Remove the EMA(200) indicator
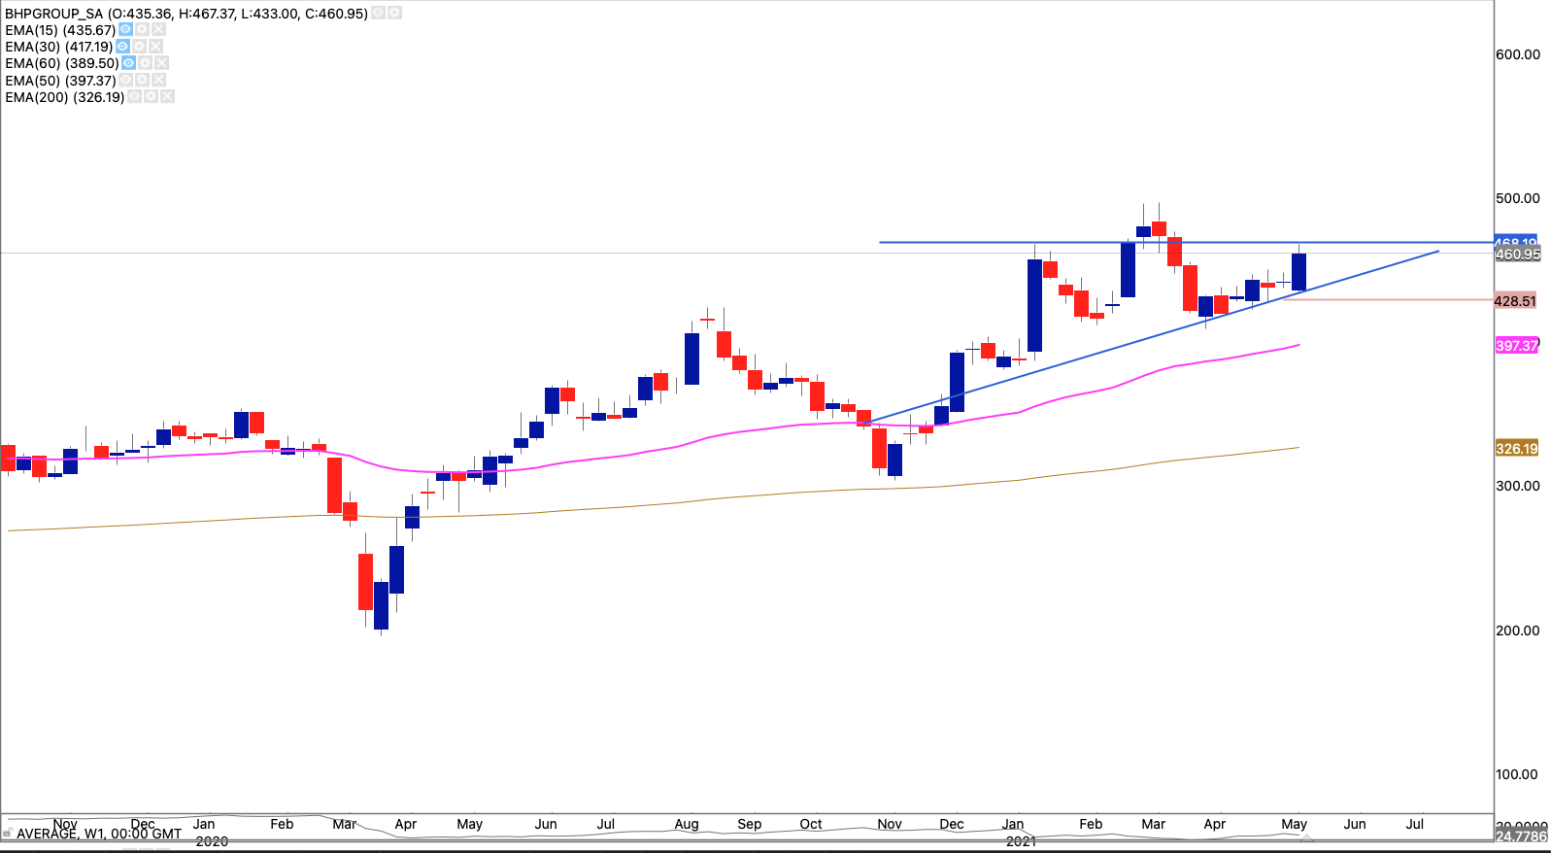Image resolution: width=1551 pixels, height=853 pixels. [x=167, y=97]
